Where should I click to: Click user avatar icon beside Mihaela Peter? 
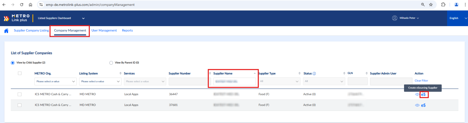[394, 18]
